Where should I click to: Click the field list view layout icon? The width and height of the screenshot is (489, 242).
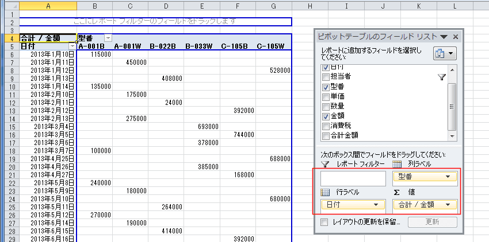coord(445,53)
